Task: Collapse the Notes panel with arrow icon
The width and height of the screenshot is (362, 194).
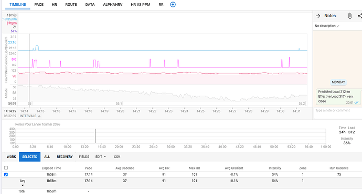Action: (x=318, y=16)
